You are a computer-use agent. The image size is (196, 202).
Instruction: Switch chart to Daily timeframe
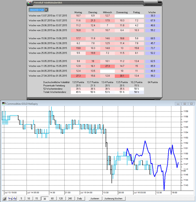tap(80, 199)
